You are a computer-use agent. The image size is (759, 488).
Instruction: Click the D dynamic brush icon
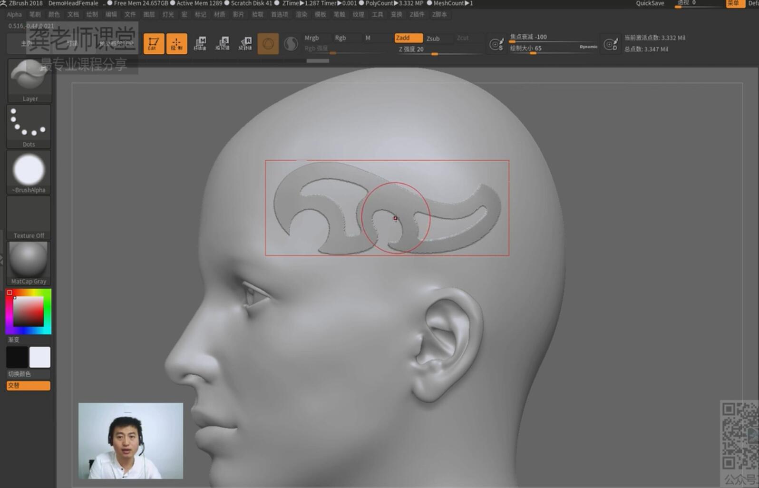click(611, 44)
